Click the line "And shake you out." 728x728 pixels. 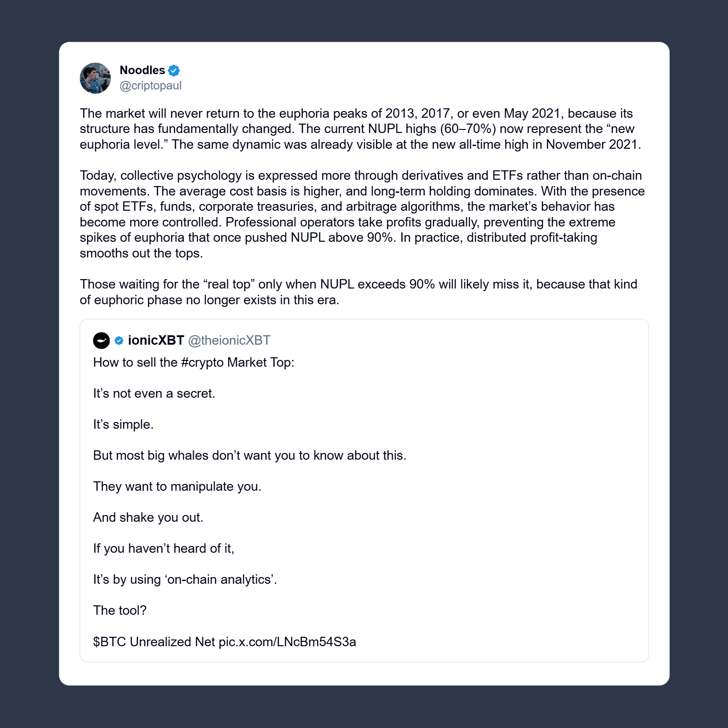click(x=148, y=518)
